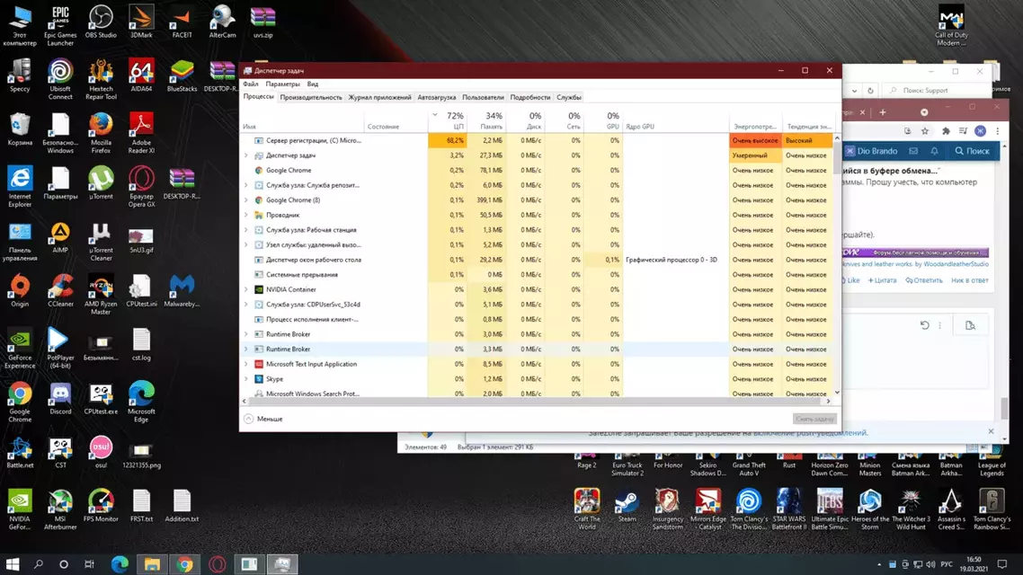This screenshot has height=575, width=1023.
Task: Open Speccy desktop shortcut
Action: point(20,75)
